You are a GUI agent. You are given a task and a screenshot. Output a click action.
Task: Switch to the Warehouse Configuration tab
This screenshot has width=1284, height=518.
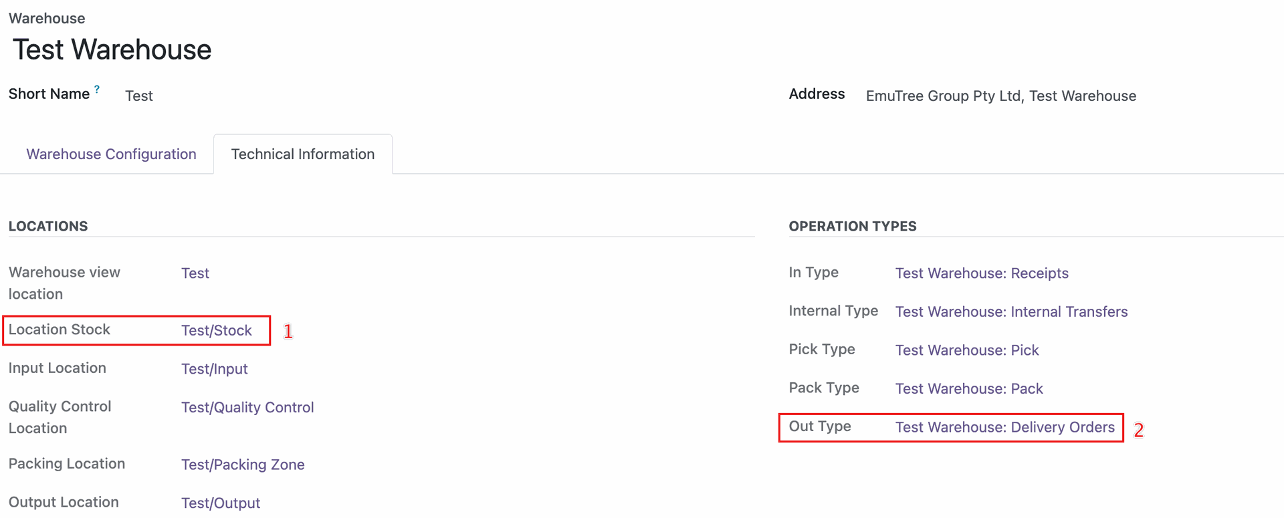point(111,154)
